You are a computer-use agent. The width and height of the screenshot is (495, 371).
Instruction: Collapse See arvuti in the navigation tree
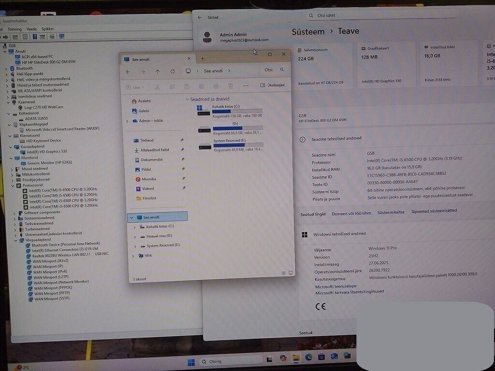click(x=131, y=218)
